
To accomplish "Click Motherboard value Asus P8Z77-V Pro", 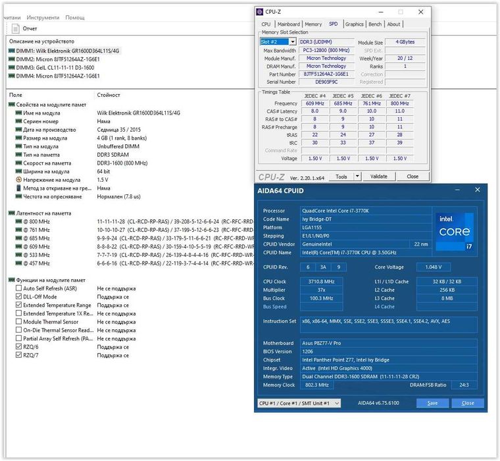I will 388,343.
